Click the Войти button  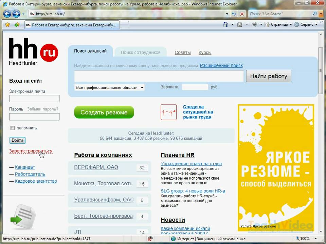click(x=17, y=140)
